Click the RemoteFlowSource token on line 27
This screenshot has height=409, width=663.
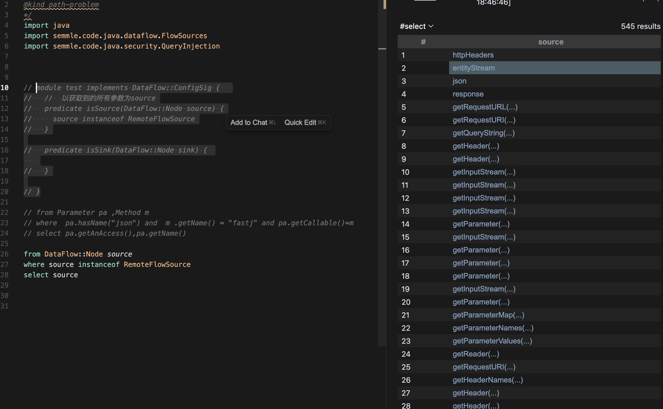tap(157, 265)
